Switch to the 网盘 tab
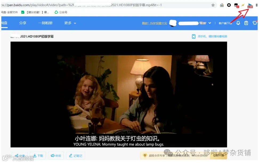259x163 pixels. coord(4,23)
